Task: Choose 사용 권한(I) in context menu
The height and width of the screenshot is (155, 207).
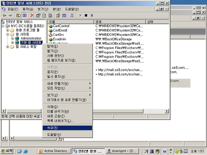Action: click(68, 56)
